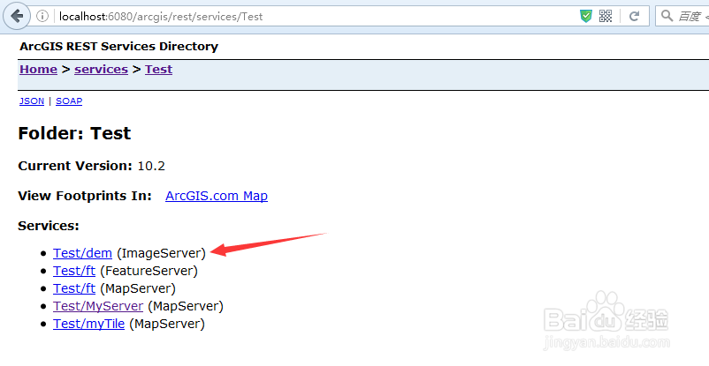Click the (ImageServer) text after Test/dem
Image resolution: width=709 pixels, height=366 pixels.
click(161, 253)
